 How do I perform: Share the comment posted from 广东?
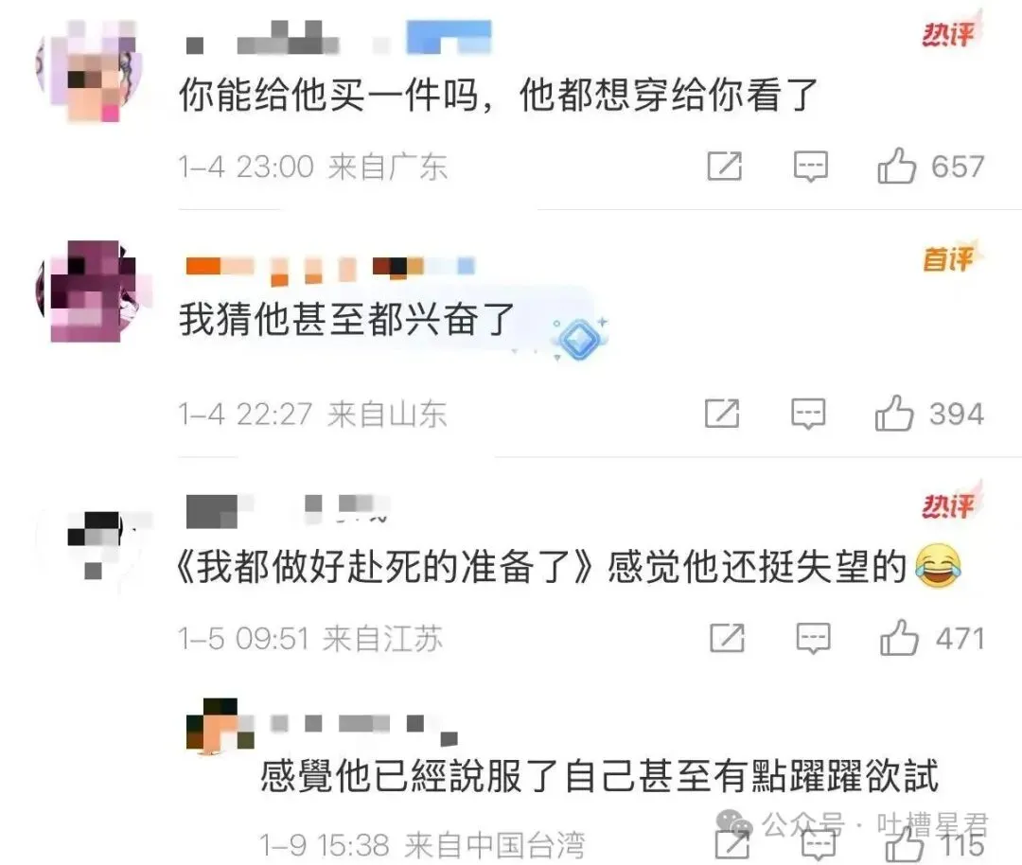pyautogui.click(x=725, y=166)
